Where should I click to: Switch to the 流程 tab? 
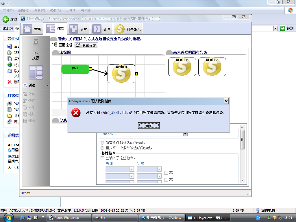[x=55, y=29]
